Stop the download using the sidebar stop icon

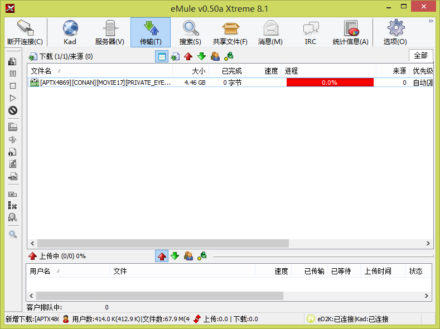click(13, 86)
